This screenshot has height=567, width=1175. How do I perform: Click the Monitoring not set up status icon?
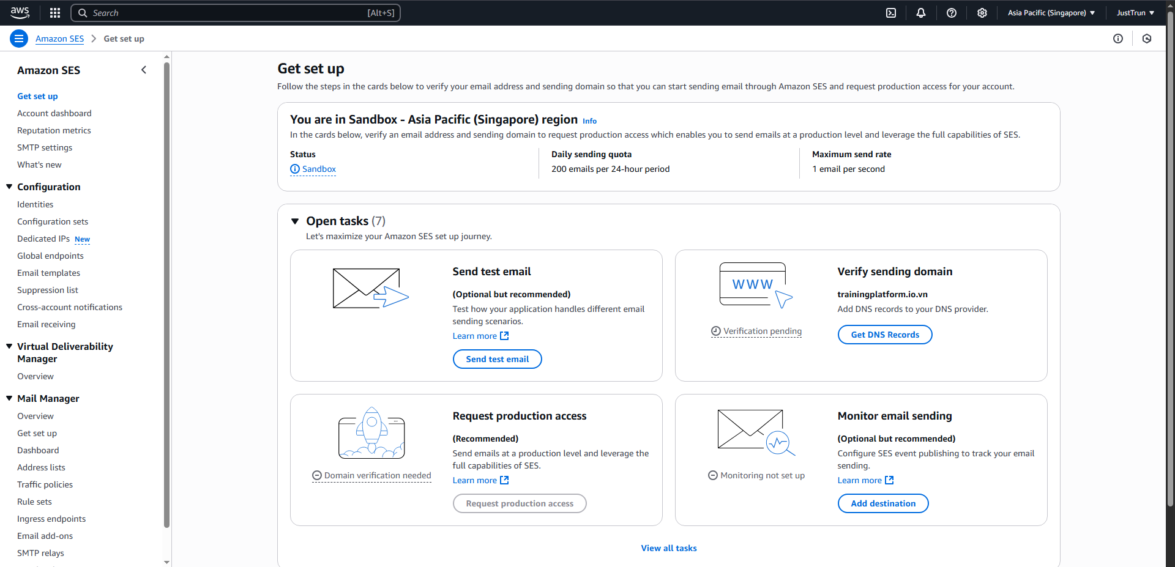[x=713, y=475]
